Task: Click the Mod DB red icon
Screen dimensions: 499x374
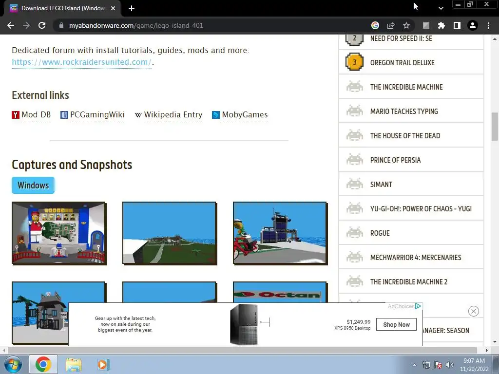Action: [x=16, y=115]
